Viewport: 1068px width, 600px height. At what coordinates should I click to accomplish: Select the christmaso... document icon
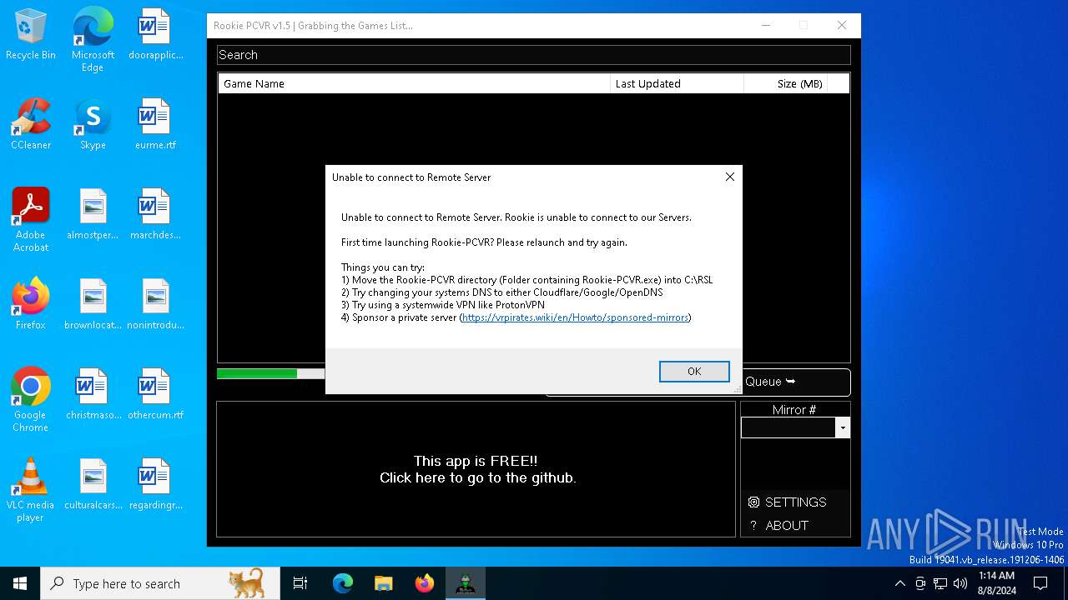pos(93,395)
